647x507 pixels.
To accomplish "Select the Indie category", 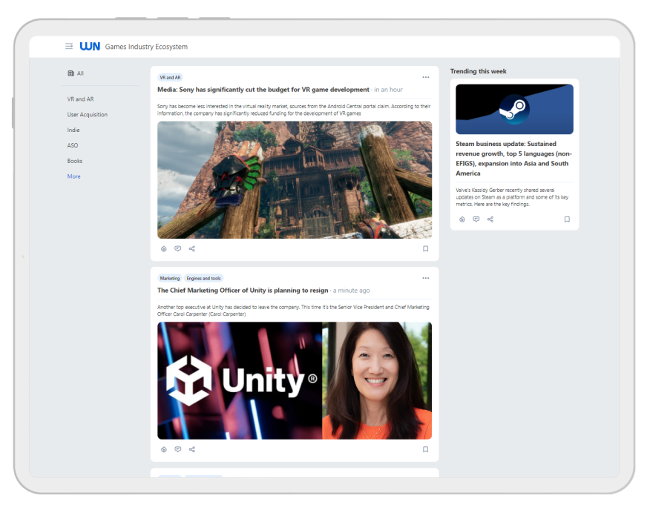I will [73, 130].
